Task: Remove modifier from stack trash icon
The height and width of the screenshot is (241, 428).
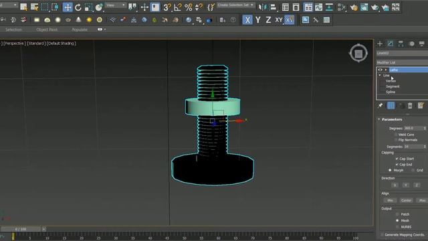Action: point(410,106)
